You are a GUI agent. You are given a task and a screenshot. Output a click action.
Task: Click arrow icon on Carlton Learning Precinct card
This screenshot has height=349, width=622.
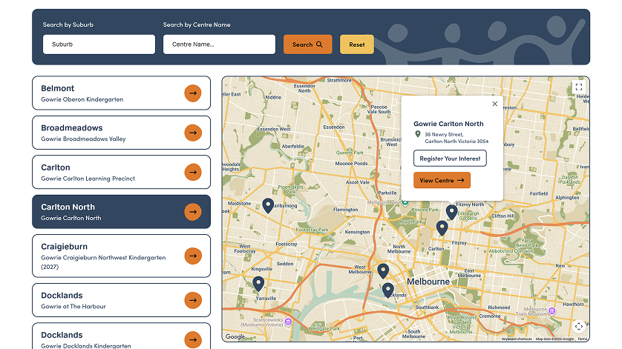point(193,173)
